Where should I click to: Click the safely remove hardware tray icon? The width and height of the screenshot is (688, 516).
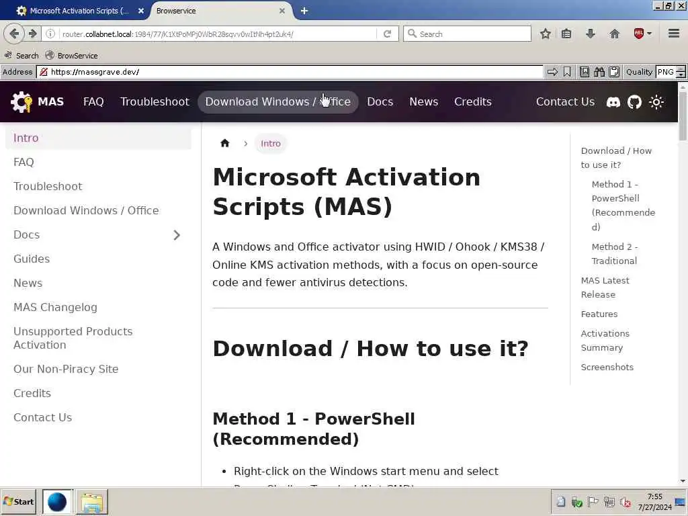tap(576, 502)
